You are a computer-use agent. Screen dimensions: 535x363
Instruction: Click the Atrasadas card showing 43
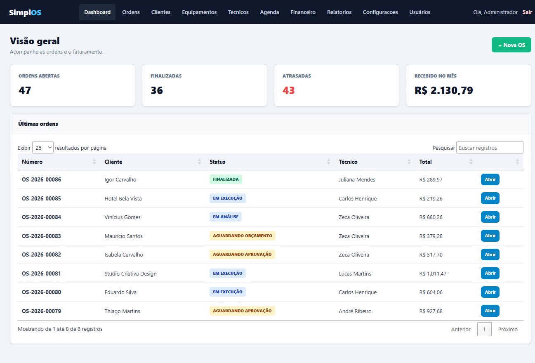tap(337, 85)
